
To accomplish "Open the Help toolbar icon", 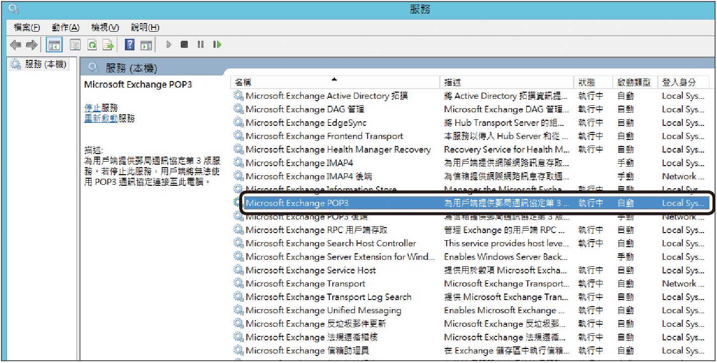I will [129, 45].
